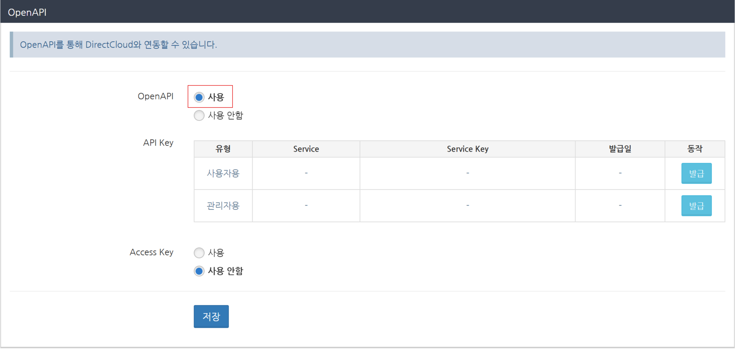Click the Access Key field label
This screenshot has height=349, width=735.
click(151, 252)
